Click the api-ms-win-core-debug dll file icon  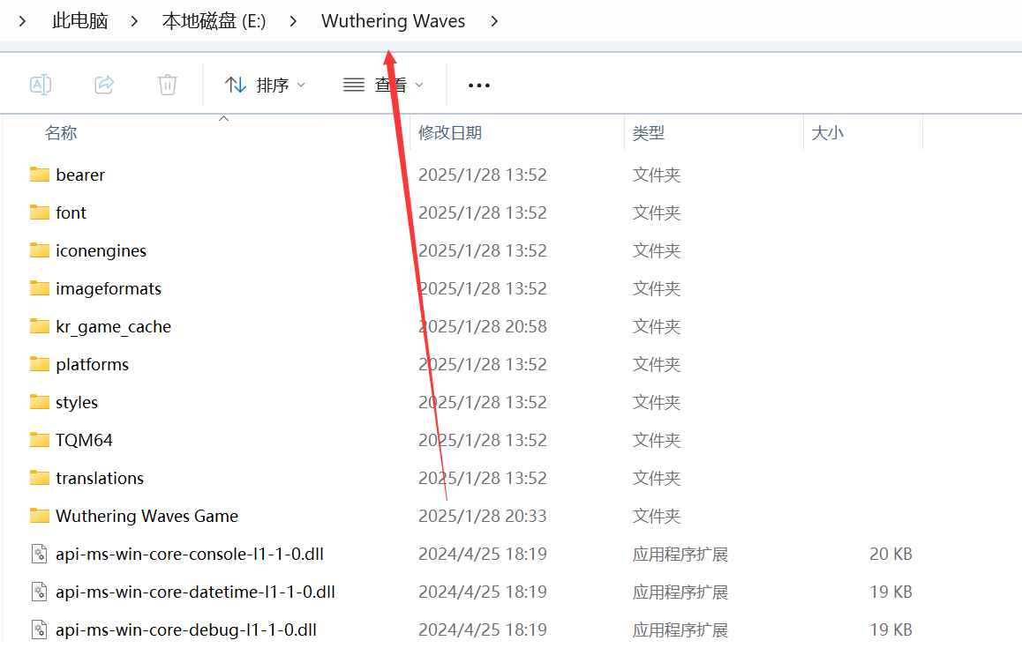(x=38, y=629)
